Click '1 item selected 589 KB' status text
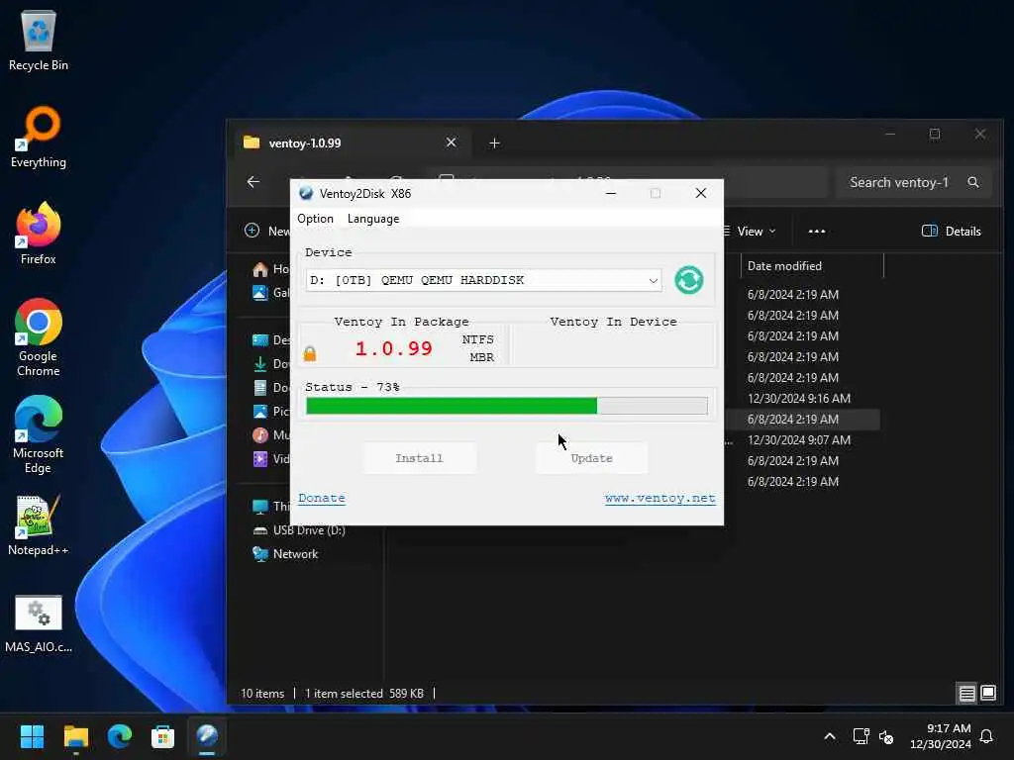Viewport: 1014px width, 760px height. [364, 694]
